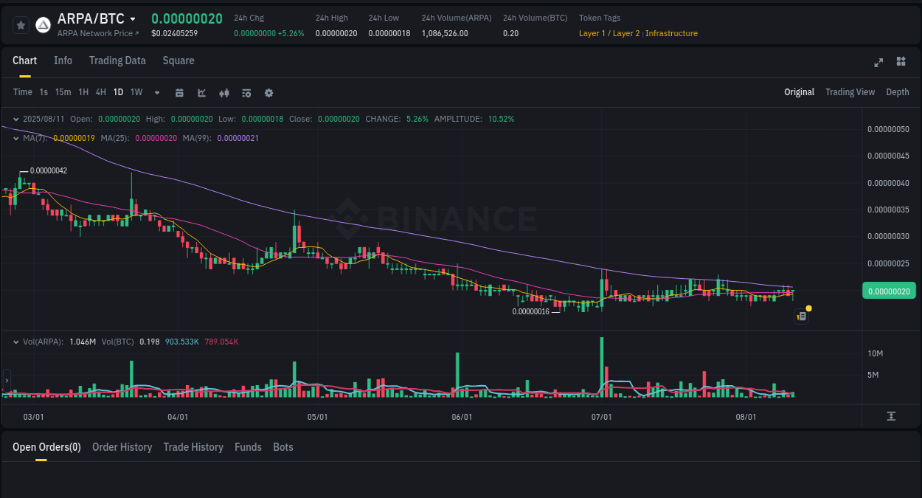Switch to the Trading Data tab
The height and width of the screenshot is (498, 922).
[x=117, y=60]
